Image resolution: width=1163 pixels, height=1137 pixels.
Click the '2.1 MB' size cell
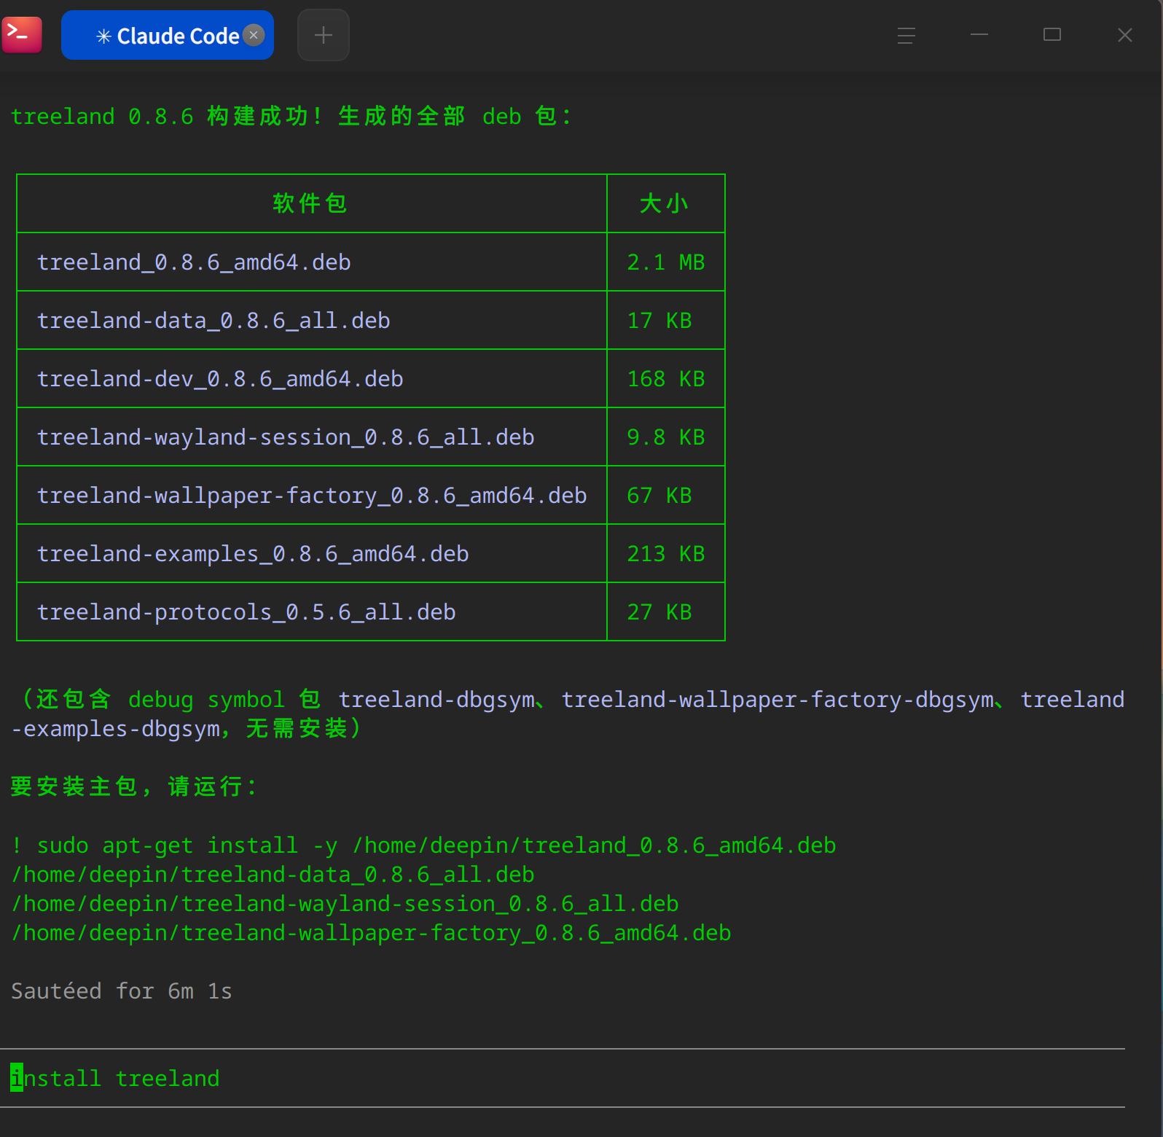coord(666,262)
